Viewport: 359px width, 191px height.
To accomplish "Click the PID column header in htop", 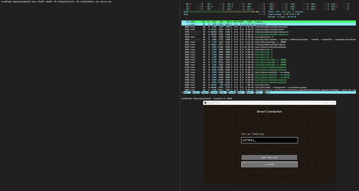I will 188,22.
